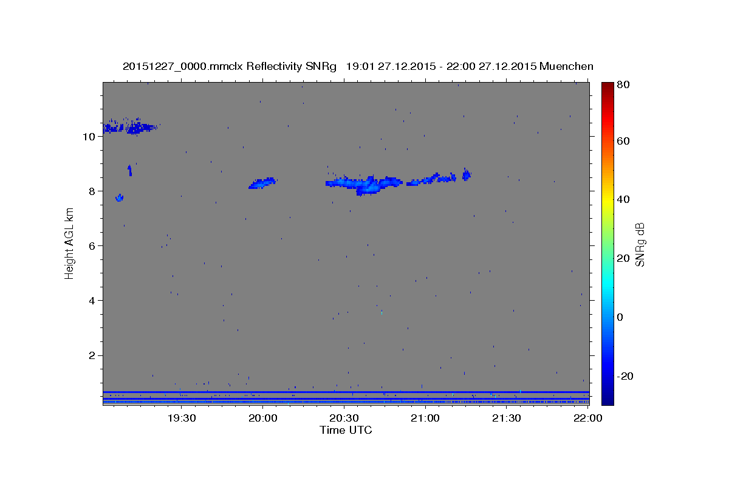Click the 21:30 time tick label
Image resolution: width=729 pixels, height=486 pixels.
tap(507, 418)
